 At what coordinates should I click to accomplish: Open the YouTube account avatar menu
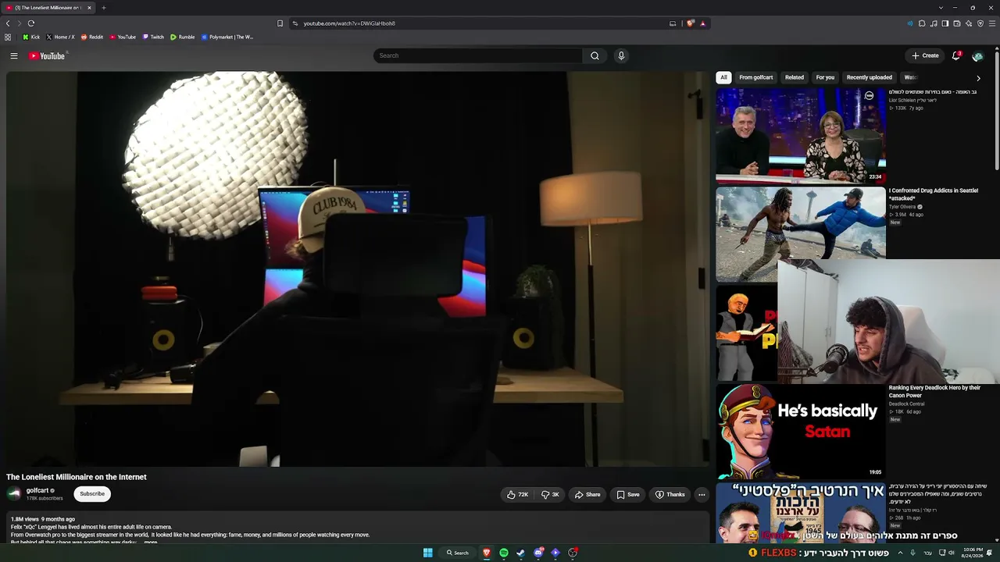point(977,55)
